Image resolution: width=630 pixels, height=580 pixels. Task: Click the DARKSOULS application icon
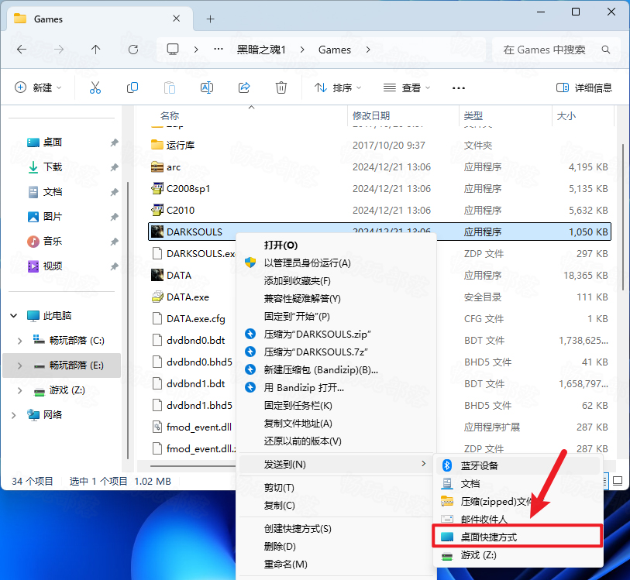157,232
